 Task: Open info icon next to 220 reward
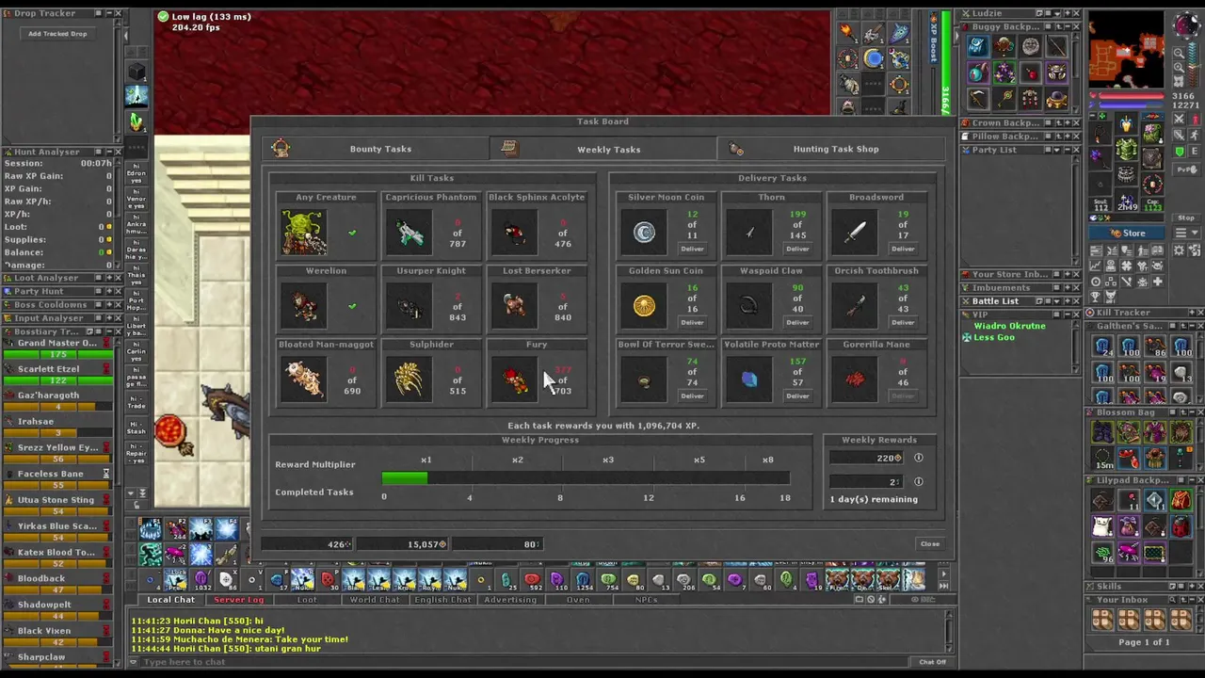(x=918, y=458)
